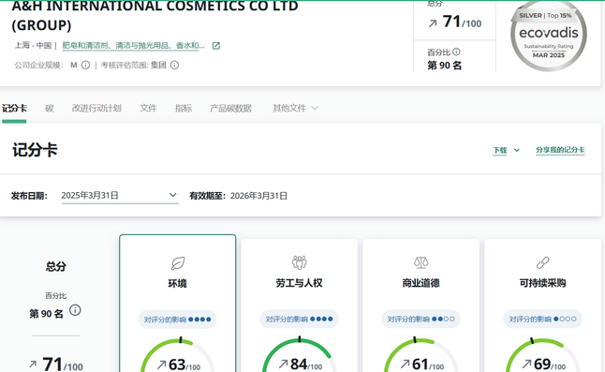Screen dimensions: 605x372
Task: Open external link icon beside company category
Action: point(216,46)
